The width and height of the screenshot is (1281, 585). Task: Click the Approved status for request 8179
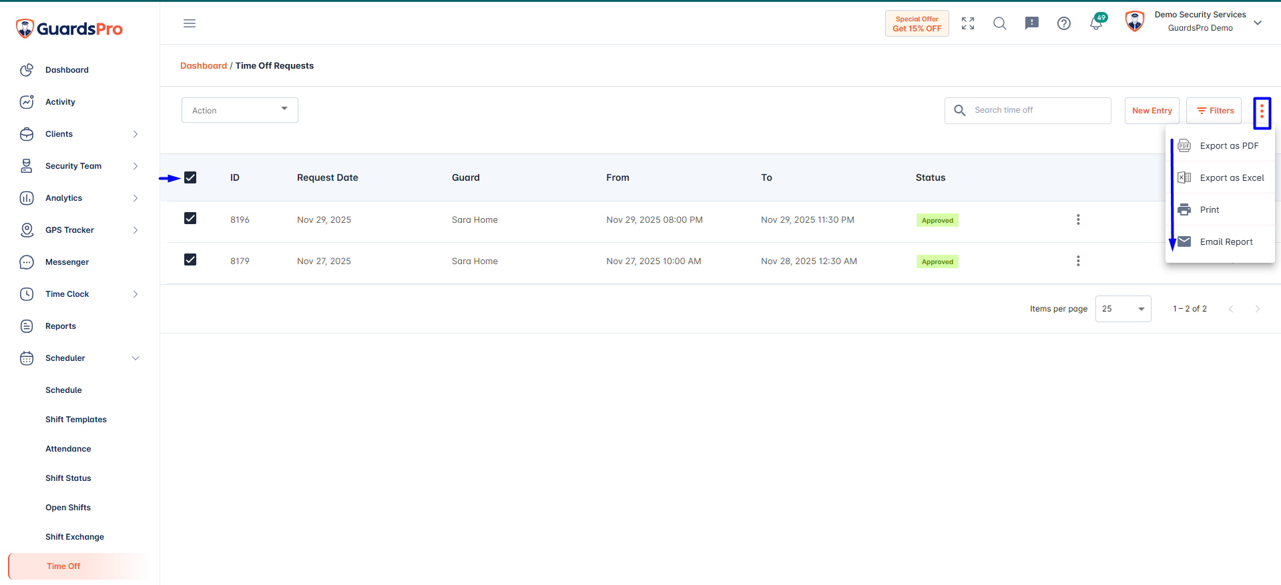937,261
